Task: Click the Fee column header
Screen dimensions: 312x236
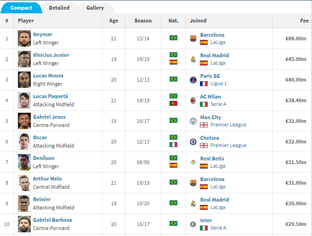Action: tap(304, 21)
